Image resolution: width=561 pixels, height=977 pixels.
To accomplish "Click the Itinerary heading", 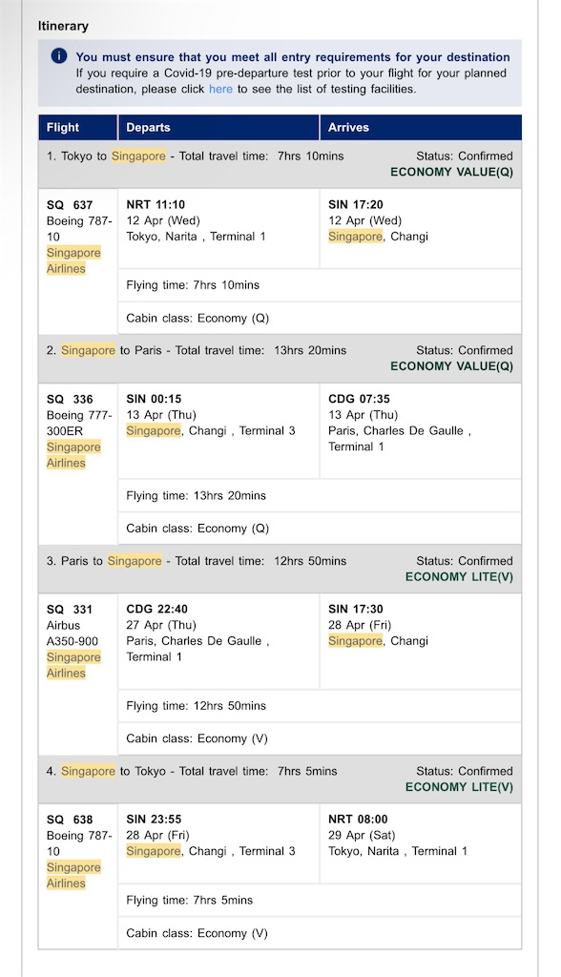I will 63,26.
